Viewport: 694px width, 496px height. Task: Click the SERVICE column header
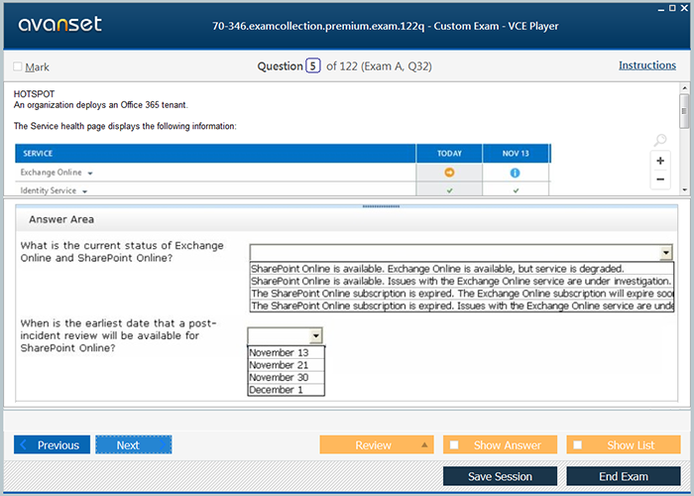point(215,153)
